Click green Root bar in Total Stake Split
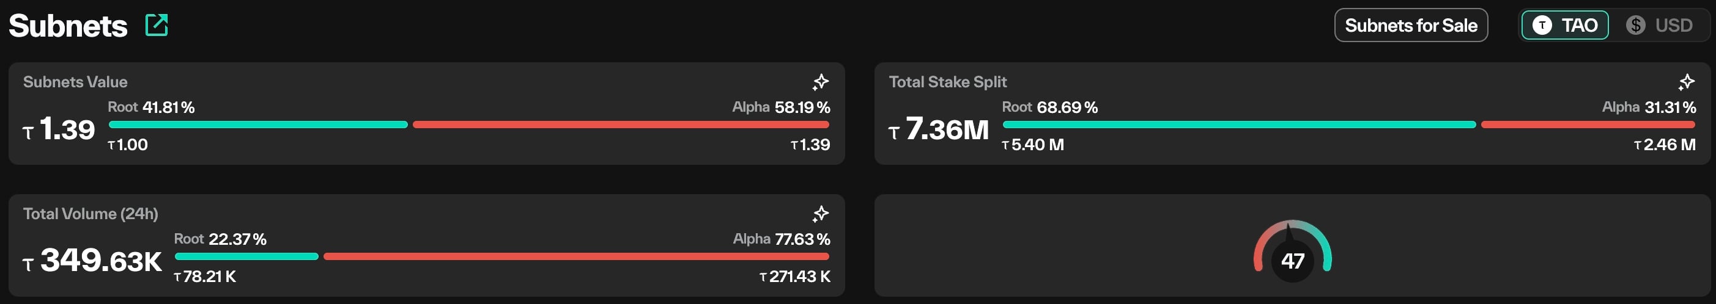Viewport: 1716px width, 304px height. pyautogui.click(x=1239, y=125)
